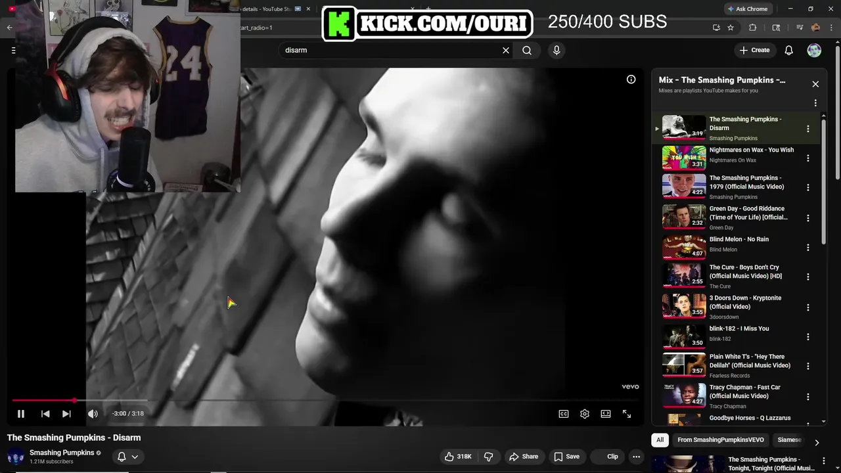Image resolution: width=841 pixels, height=473 pixels.
Task: Open options for 'The Cure - Boys Don't Cry'
Action: click(808, 277)
